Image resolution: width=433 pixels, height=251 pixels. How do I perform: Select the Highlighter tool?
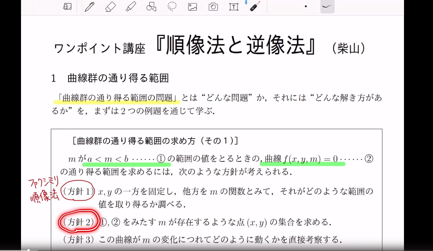(x=131, y=7)
